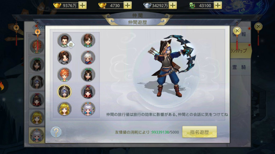The height and width of the screenshot is (154, 275).
Task: Close the 仲間遊歴 dialog
Action: pyautogui.click(x=237, y=31)
